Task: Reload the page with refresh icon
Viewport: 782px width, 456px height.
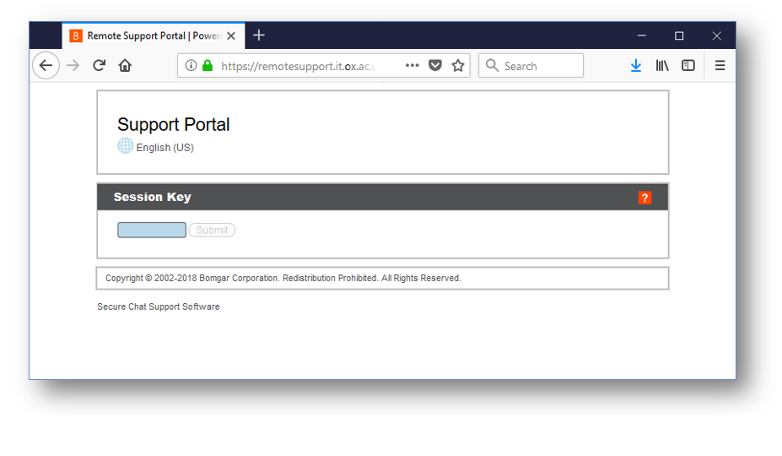Action: (x=99, y=66)
